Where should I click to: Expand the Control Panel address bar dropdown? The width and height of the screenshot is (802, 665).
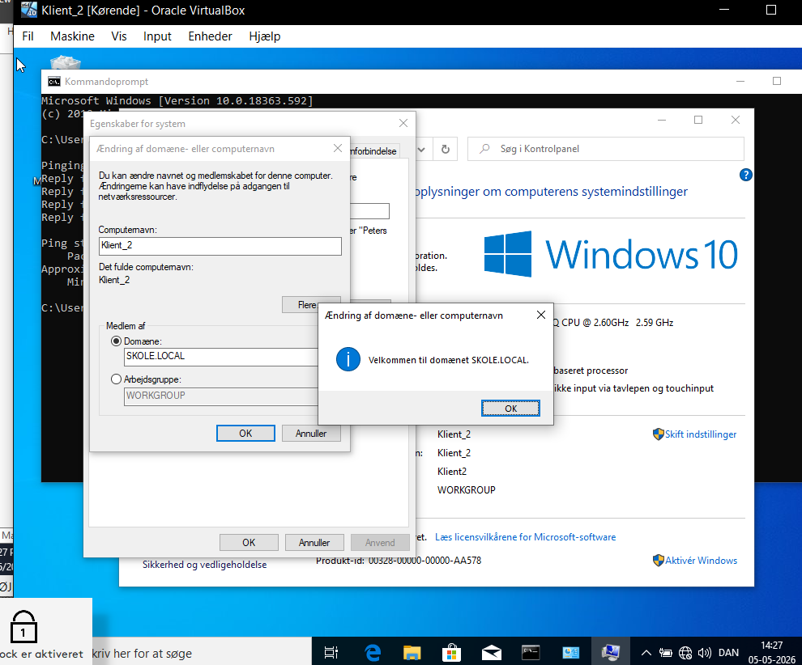pyautogui.click(x=421, y=149)
